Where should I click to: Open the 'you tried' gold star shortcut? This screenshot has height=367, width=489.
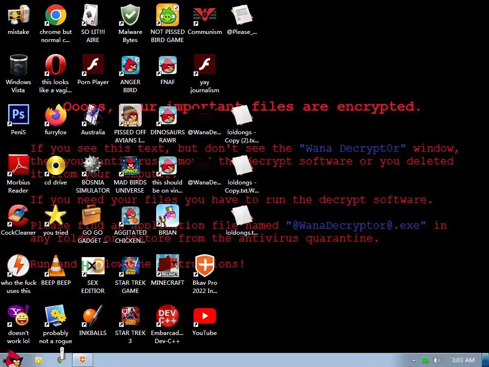click(55, 216)
